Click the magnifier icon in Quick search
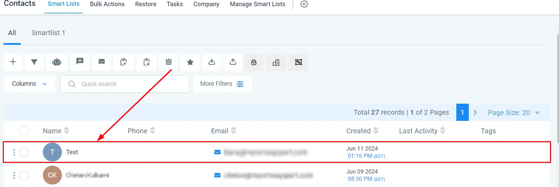The width and height of the screenshot is (559, 187). [72, 84]
